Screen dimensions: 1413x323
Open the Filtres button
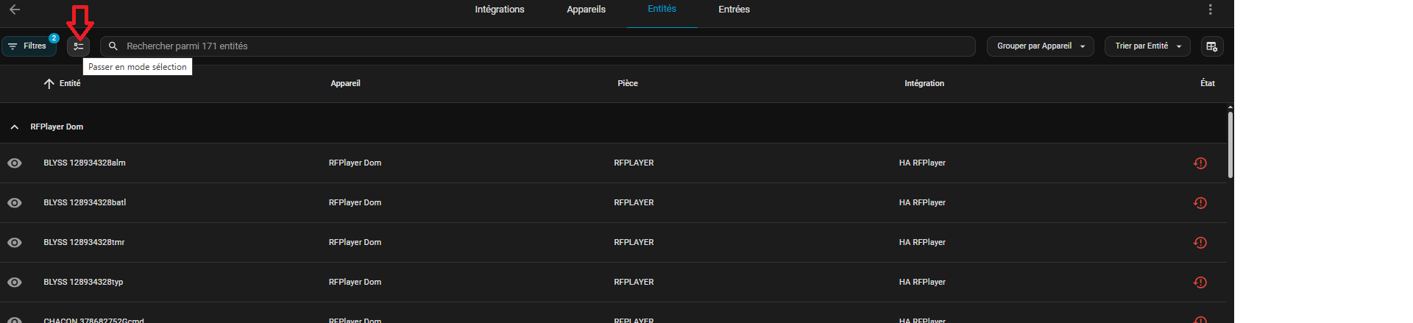click(x=29, y=46)
